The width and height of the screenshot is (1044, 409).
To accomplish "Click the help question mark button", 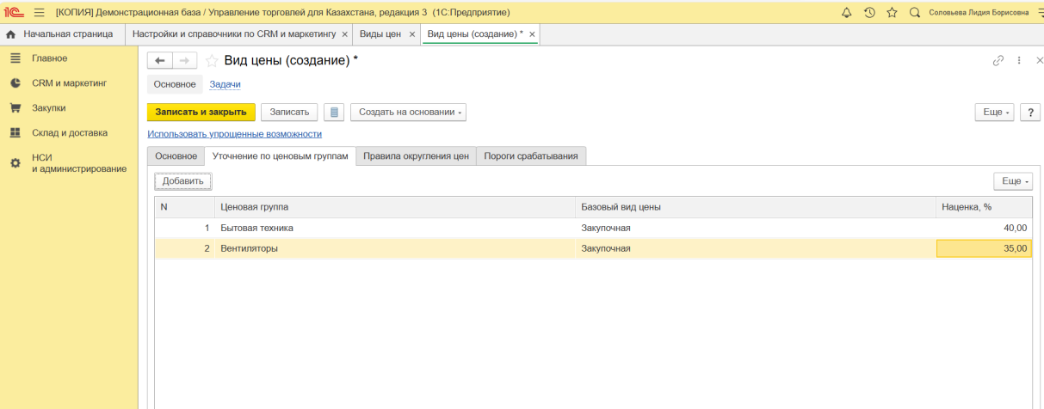I will tap(1030, 113).
